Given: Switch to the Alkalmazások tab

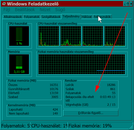Looking at the screenshot, I should 13,17.
